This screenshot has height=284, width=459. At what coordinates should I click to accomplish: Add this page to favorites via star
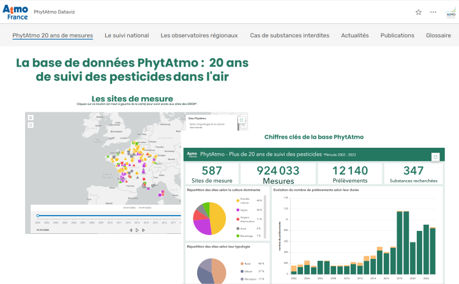tap(419, 12)
